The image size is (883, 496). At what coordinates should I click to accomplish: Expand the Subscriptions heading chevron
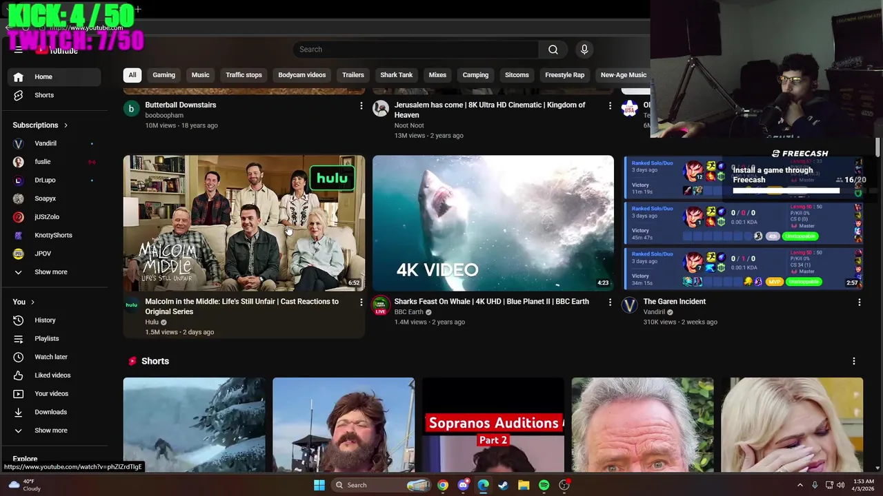pyautogui.click(x=66, y=125)
